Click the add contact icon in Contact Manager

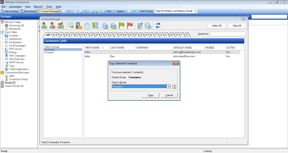tap(44, 25)
